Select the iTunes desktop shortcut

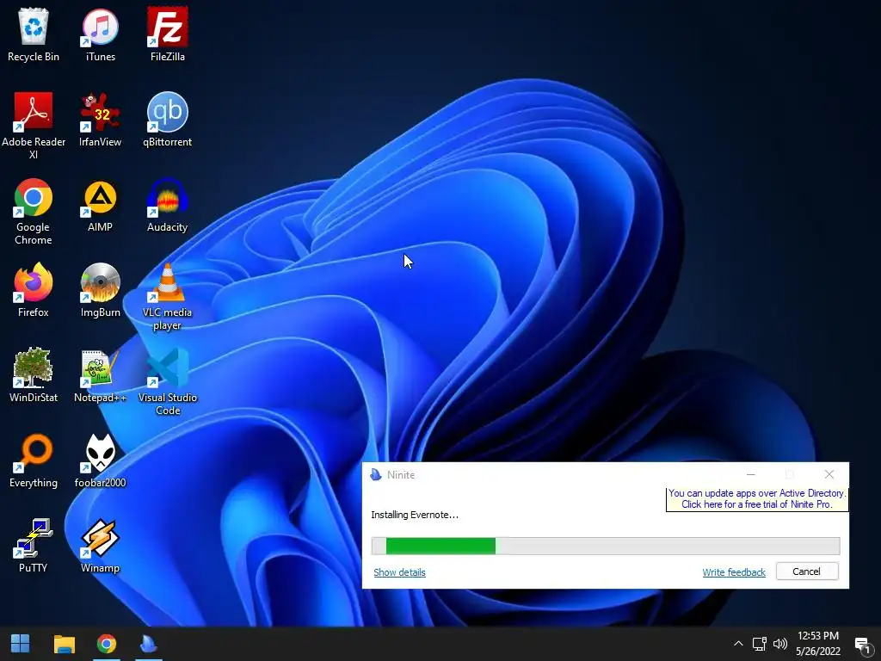(x=100, y=34)
